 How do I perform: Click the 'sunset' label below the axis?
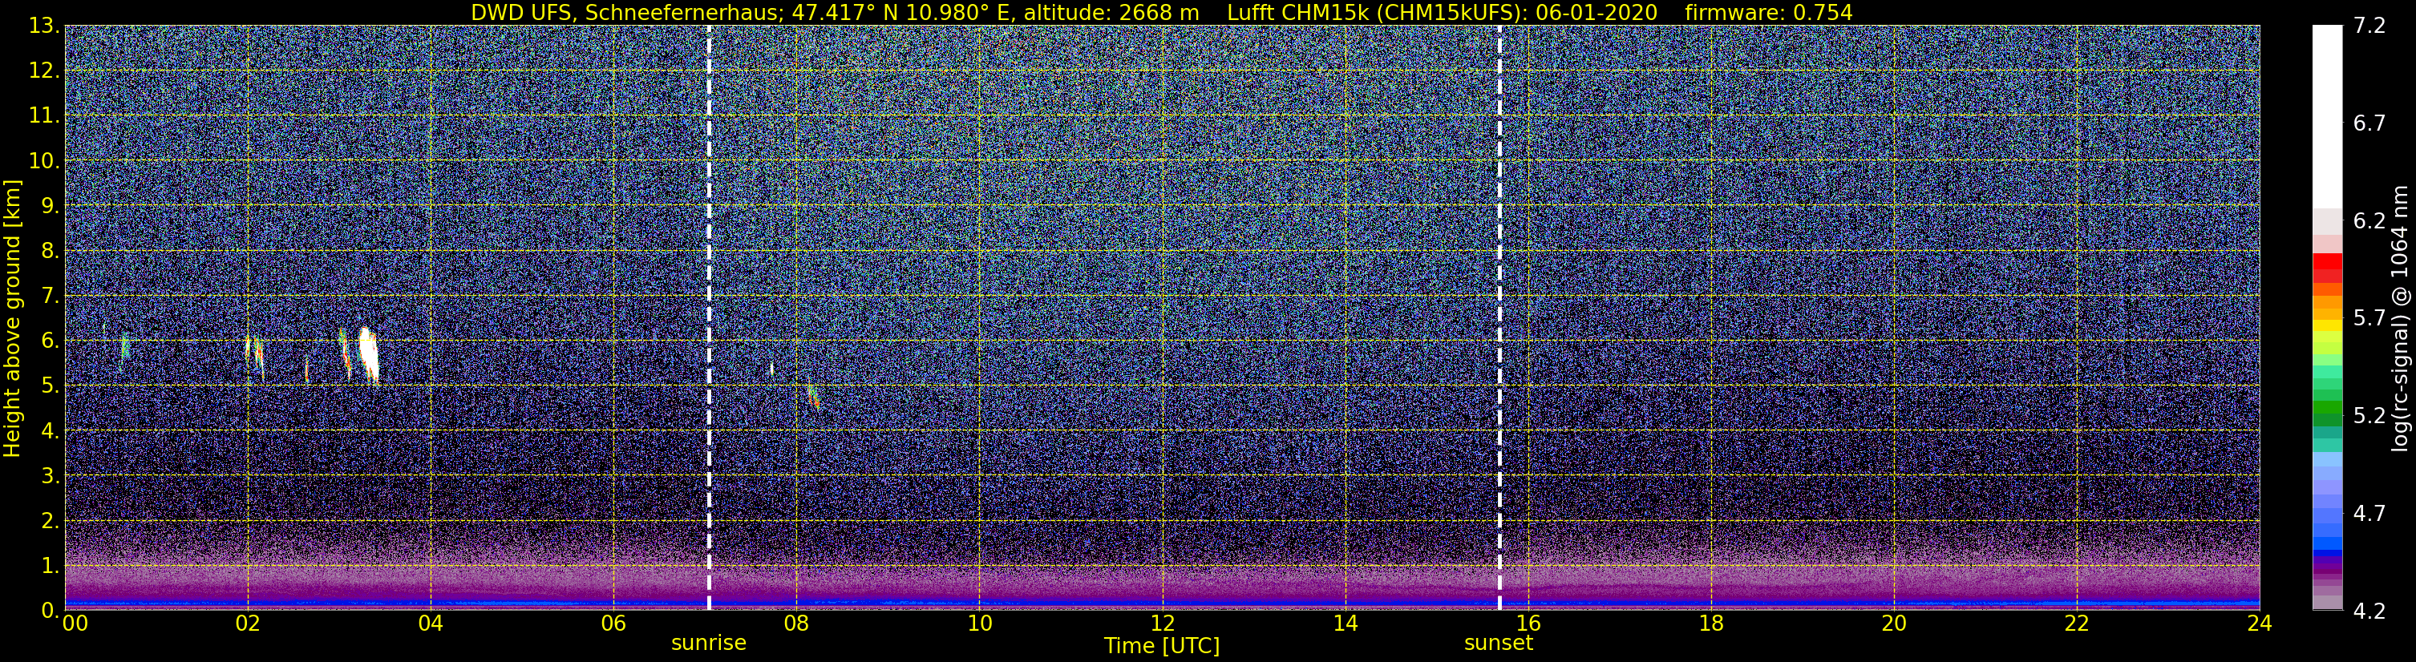(x=1499, y=644)
